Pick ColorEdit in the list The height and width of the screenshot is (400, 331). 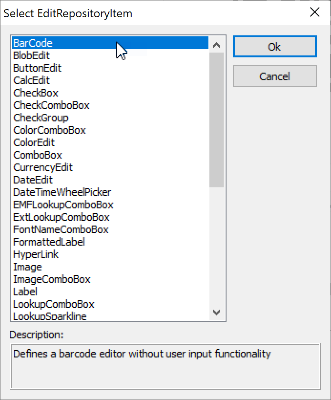coord(34,142)
